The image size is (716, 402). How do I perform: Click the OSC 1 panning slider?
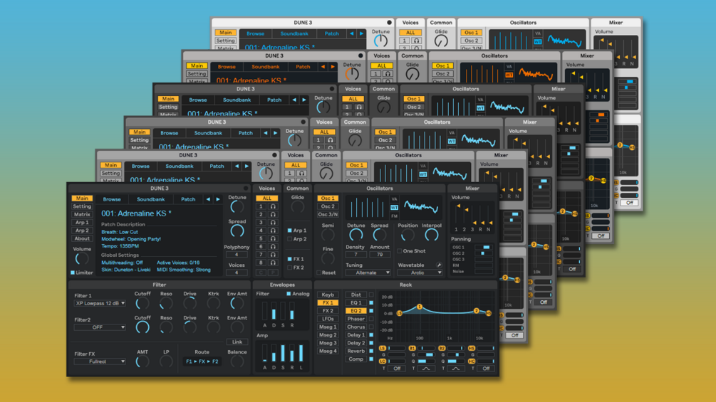pyautogui.click(x=484, y=247)
